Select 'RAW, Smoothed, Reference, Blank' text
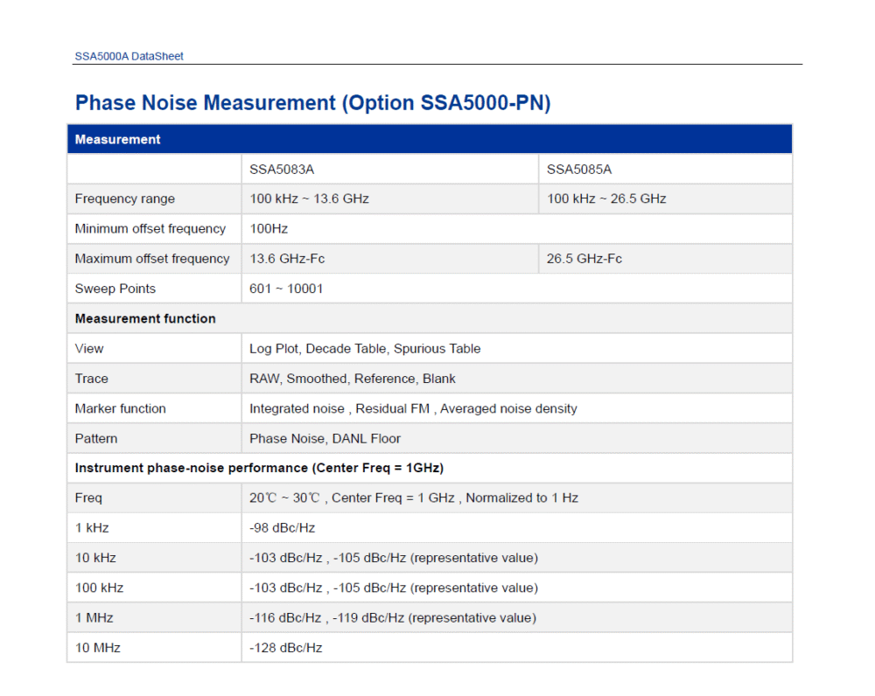 pyautogui.click(x=353, y=379)
